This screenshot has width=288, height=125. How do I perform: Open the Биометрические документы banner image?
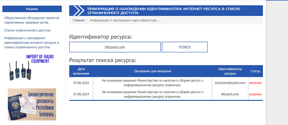coord(32,104)
